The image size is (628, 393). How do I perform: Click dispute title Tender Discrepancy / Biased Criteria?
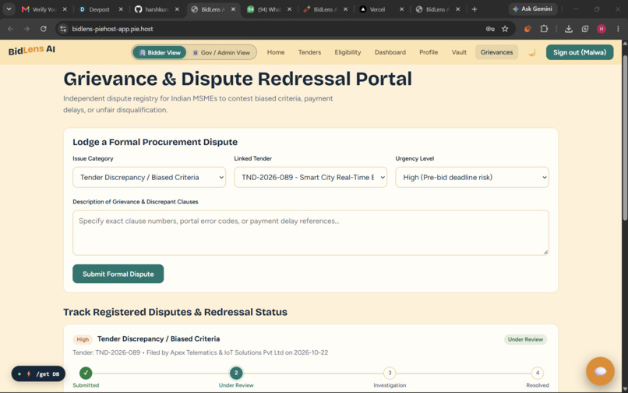158,339
